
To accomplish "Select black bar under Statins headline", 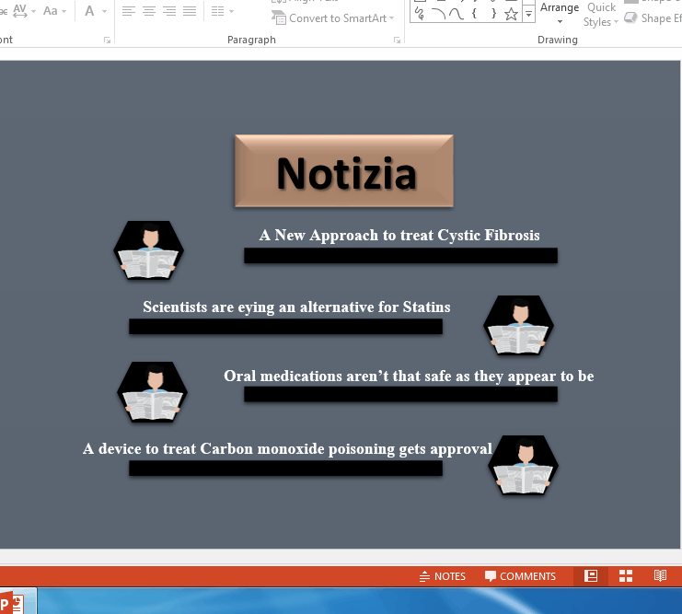I will (x=285, y=327).
